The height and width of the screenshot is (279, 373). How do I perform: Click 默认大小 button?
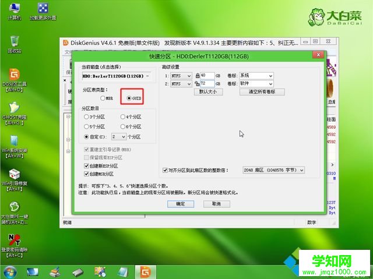209,91
